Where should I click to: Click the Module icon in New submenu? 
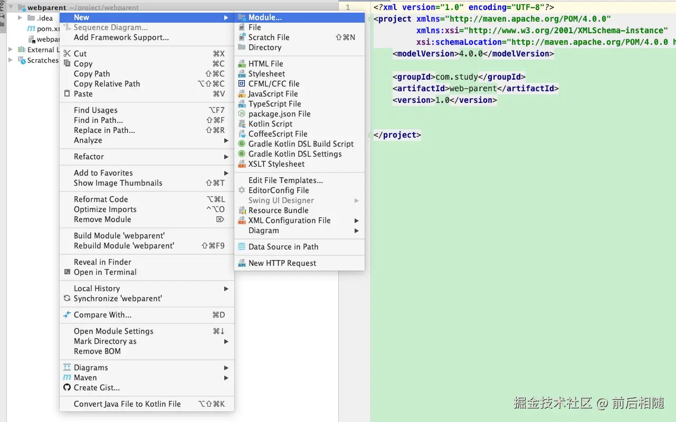[242, 17]
